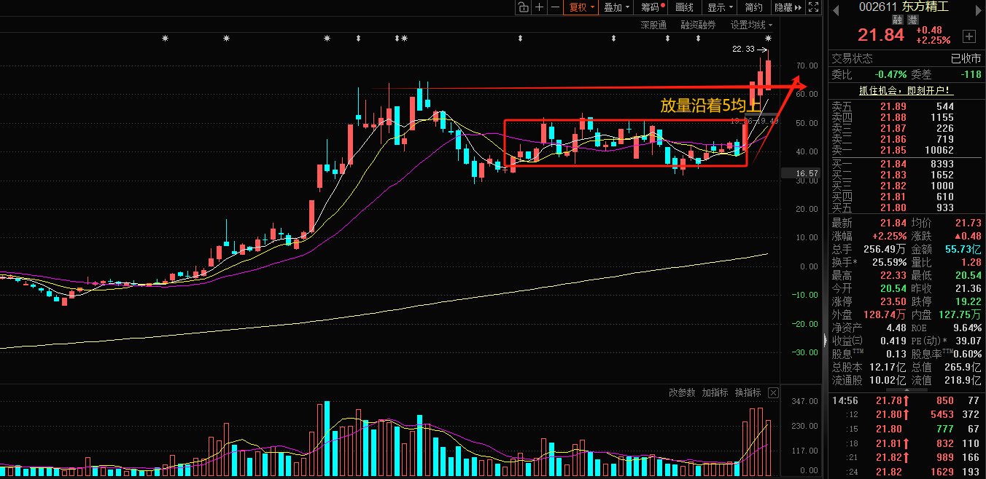The height and width of the screenshot is (479, 986).
Task: Click the 融 margin badge
Action: tap(896, 20)
